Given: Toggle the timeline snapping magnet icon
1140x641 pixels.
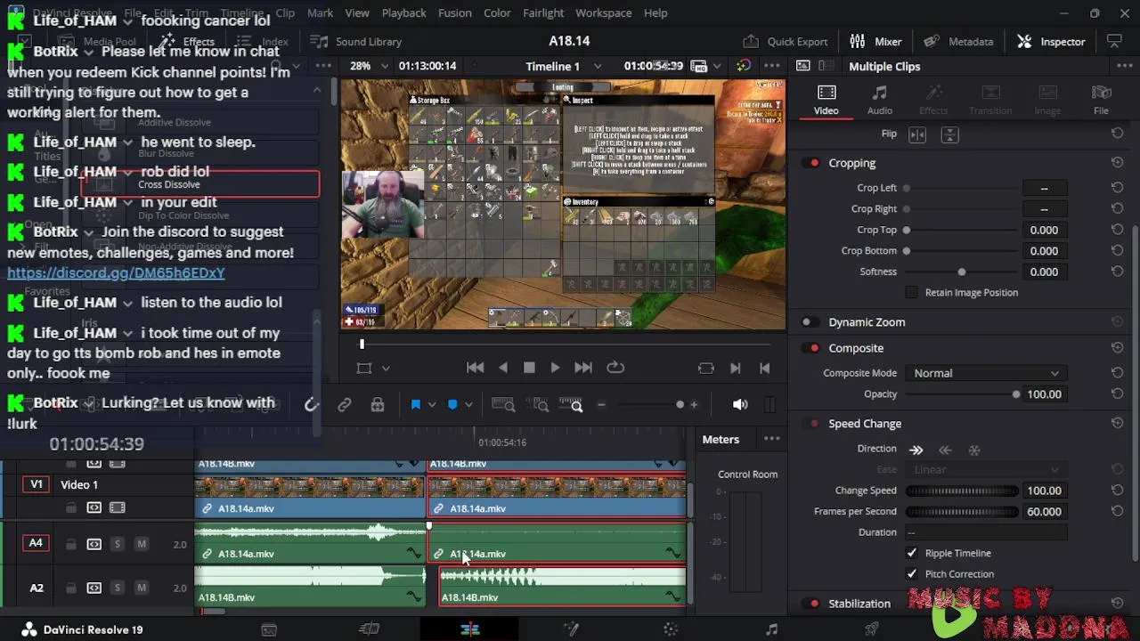Looking at the screenshot, I should tap(311, 405).
